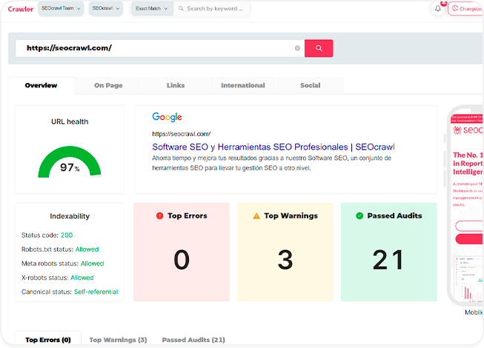
Task: Open the notifications bell
Action: (438, 9)
